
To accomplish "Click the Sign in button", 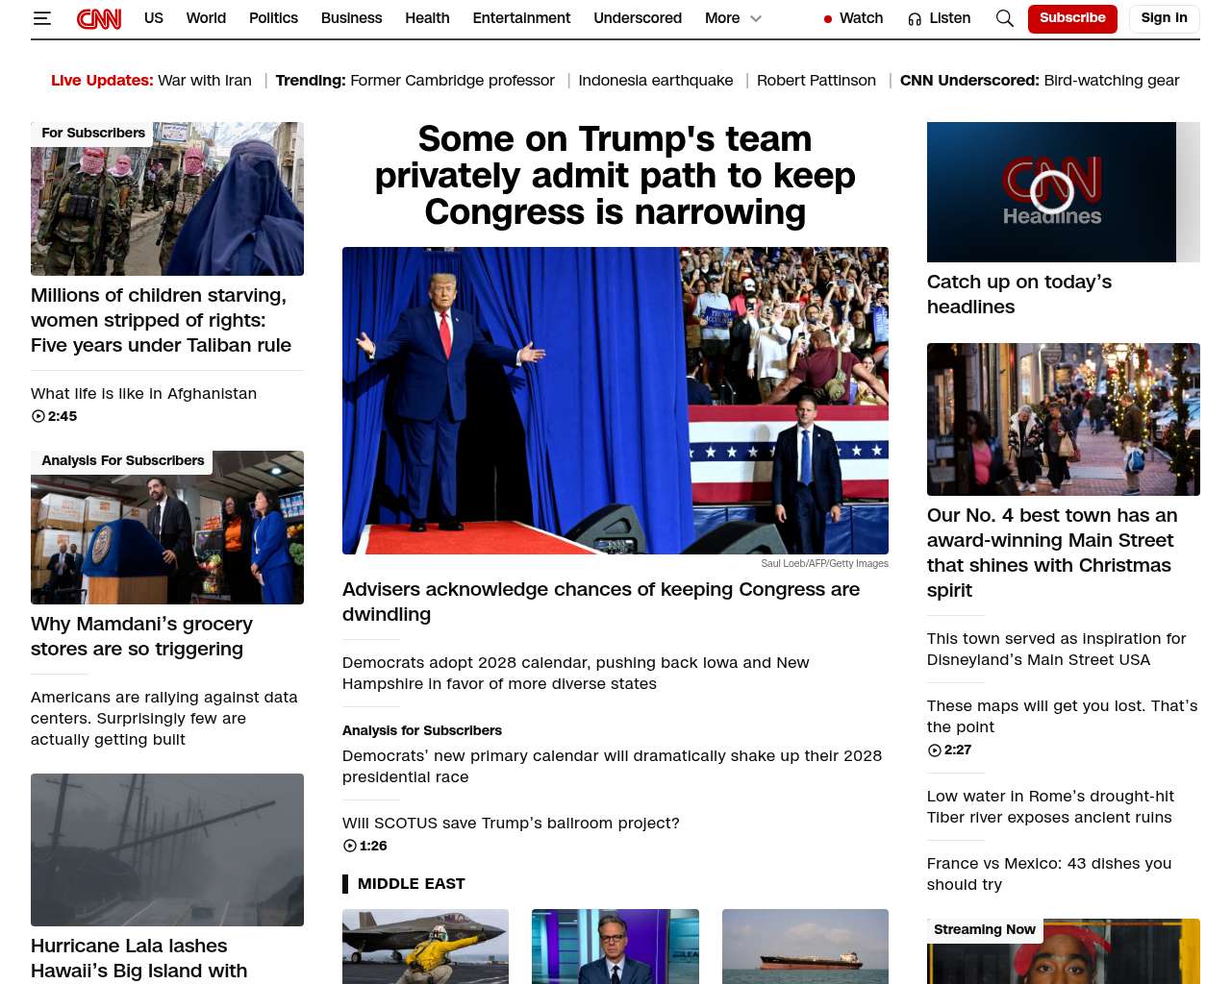I will point(1164,18).
